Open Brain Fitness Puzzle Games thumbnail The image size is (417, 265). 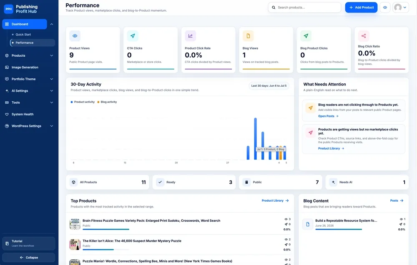coord(75,224)
